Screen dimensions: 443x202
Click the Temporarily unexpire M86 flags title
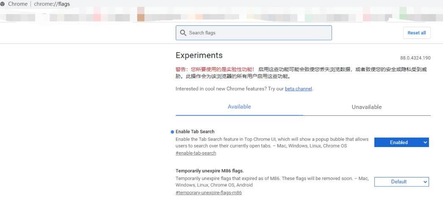tap(210, 171)
